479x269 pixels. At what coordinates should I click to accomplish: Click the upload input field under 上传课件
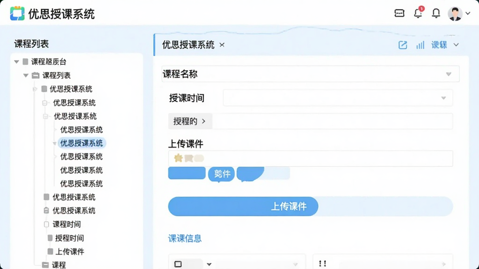311,158
